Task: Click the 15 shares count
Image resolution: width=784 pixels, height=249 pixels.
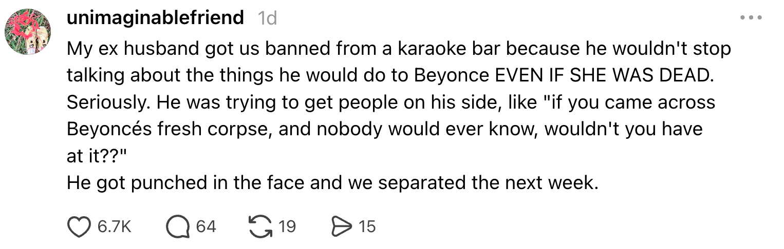Action: [367, 226]
